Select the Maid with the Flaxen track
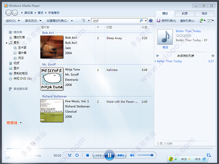The width and height of the screenshot is (219, 164). pyautogui.click(x=122, y=102)
